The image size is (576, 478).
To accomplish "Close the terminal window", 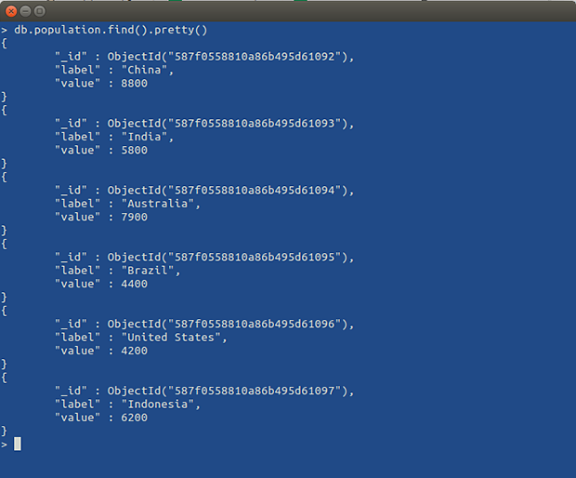I will 10,10.
